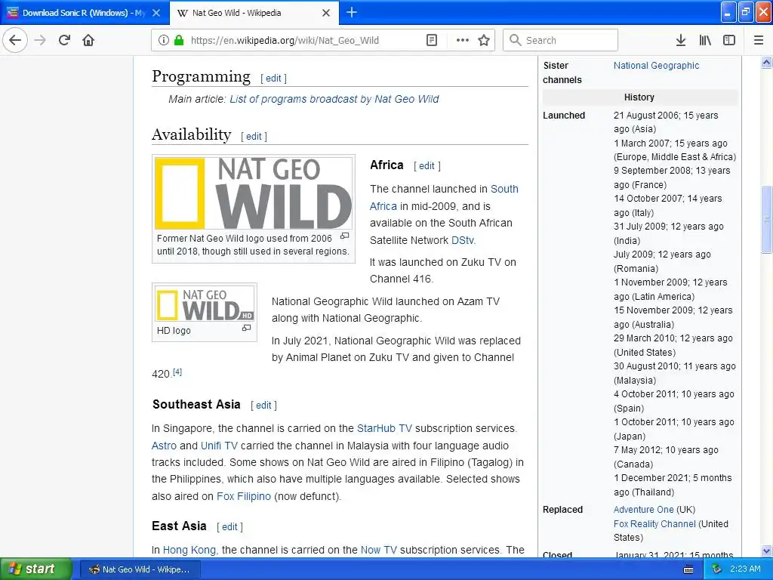Toggle reader view in address bar
Screen dimensions: 773x580
point(432,40)
